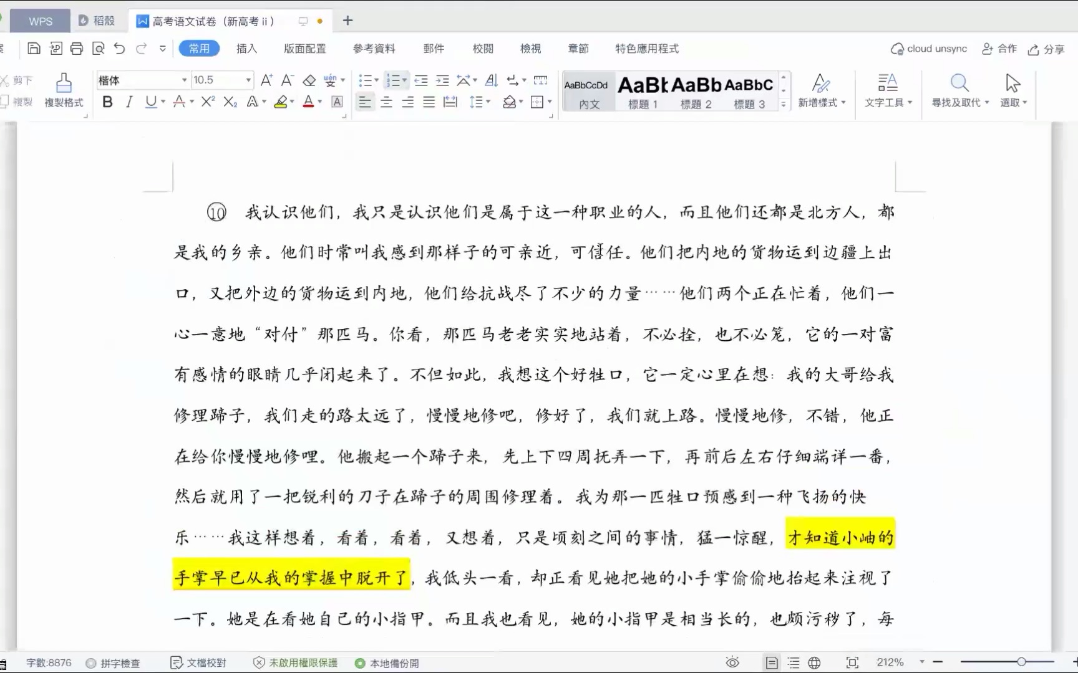Toggle Italic formatting
The height and width of the screenshot is (673, 1078).
129,102
